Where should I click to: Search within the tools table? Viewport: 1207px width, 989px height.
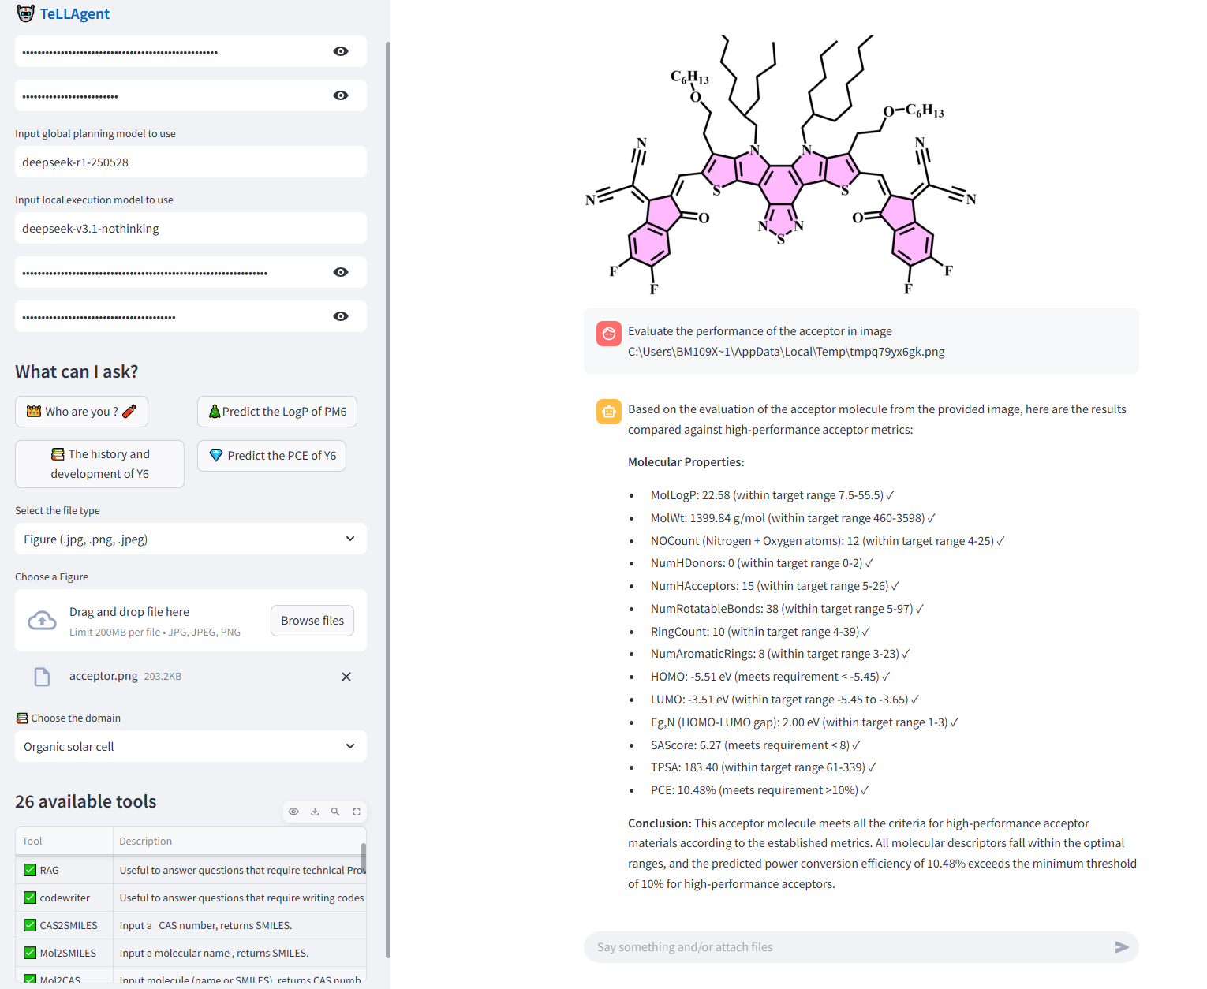point(335,812)
